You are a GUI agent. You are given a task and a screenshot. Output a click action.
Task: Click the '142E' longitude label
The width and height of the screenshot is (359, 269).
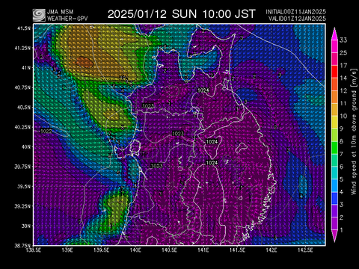coord(271,250)
